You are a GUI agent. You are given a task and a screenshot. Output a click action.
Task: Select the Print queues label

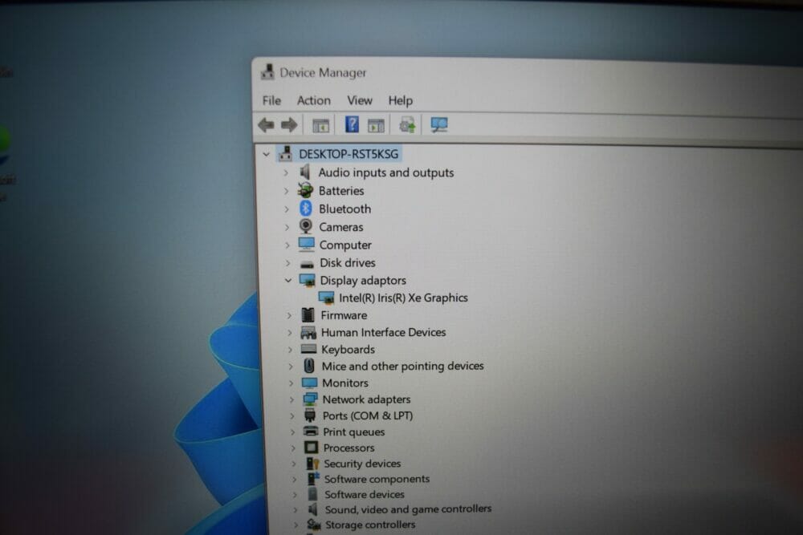point(354,432)
